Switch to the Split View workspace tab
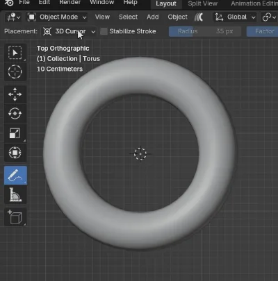Viewport: 278px width, 281px height. 203,3
